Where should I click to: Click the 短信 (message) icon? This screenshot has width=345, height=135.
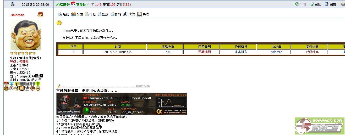point(59,14)
